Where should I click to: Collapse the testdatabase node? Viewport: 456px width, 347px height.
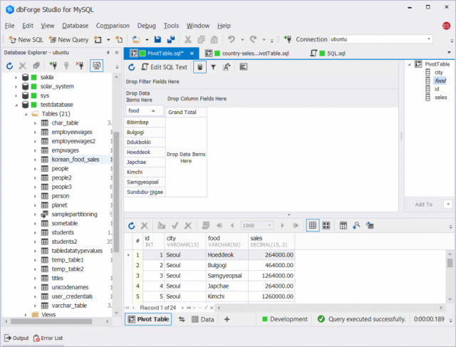point(16,105)
